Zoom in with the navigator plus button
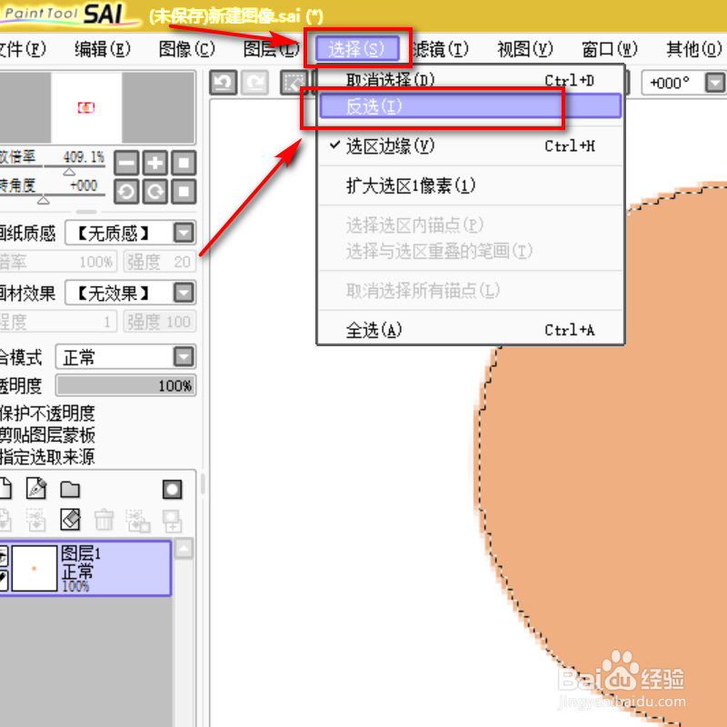The width and height of the screenshot is (727, 727). pos(154,163)
